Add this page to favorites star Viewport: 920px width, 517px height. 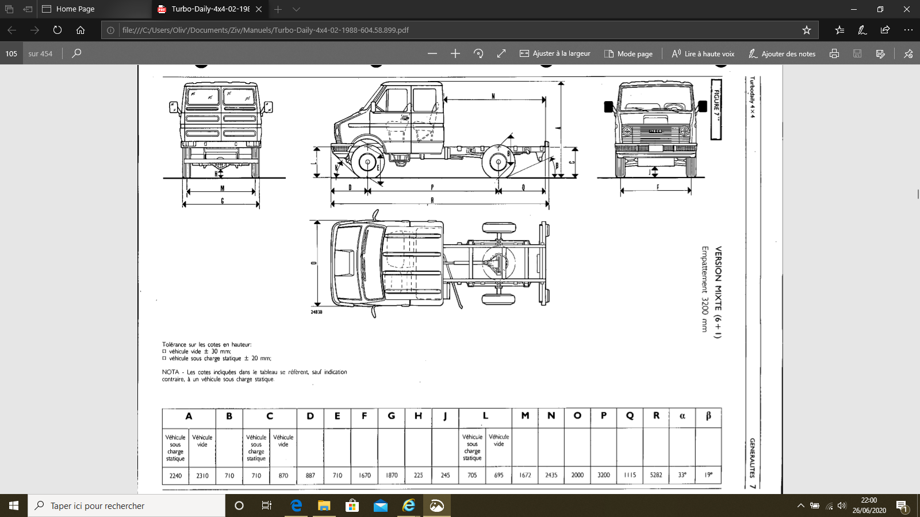807,30
